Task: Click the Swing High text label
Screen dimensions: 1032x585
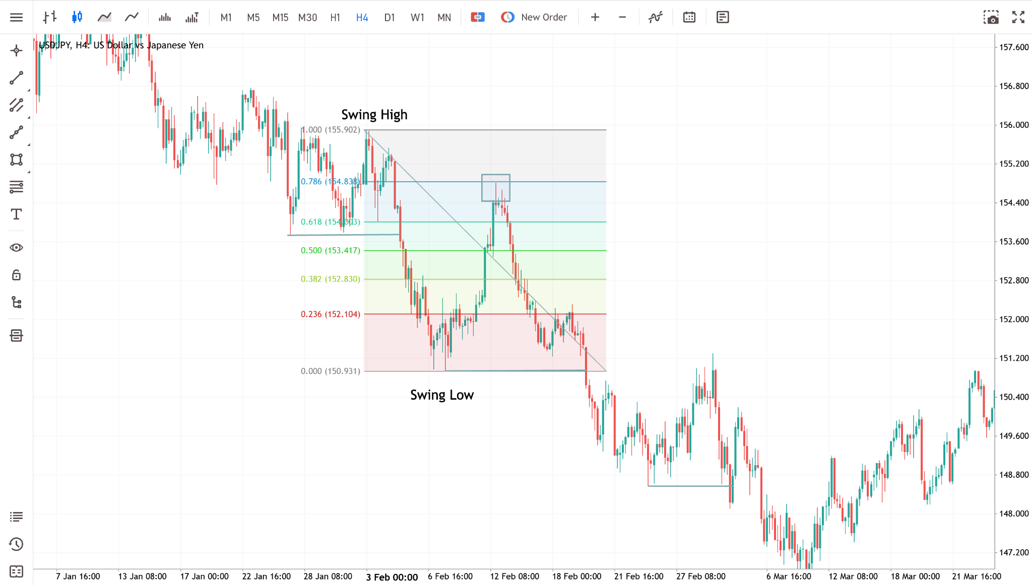Action: (x=374, y=115)
